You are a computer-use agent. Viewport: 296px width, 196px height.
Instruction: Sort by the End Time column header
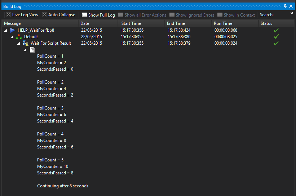pos(188,23)
